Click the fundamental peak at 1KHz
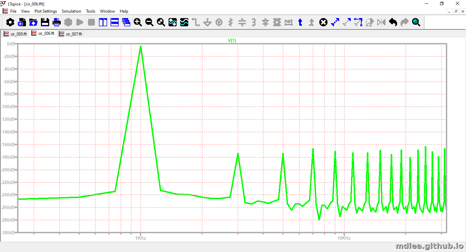Image resolution: width=466 pixels, height=252 pixels. [141, 47]
